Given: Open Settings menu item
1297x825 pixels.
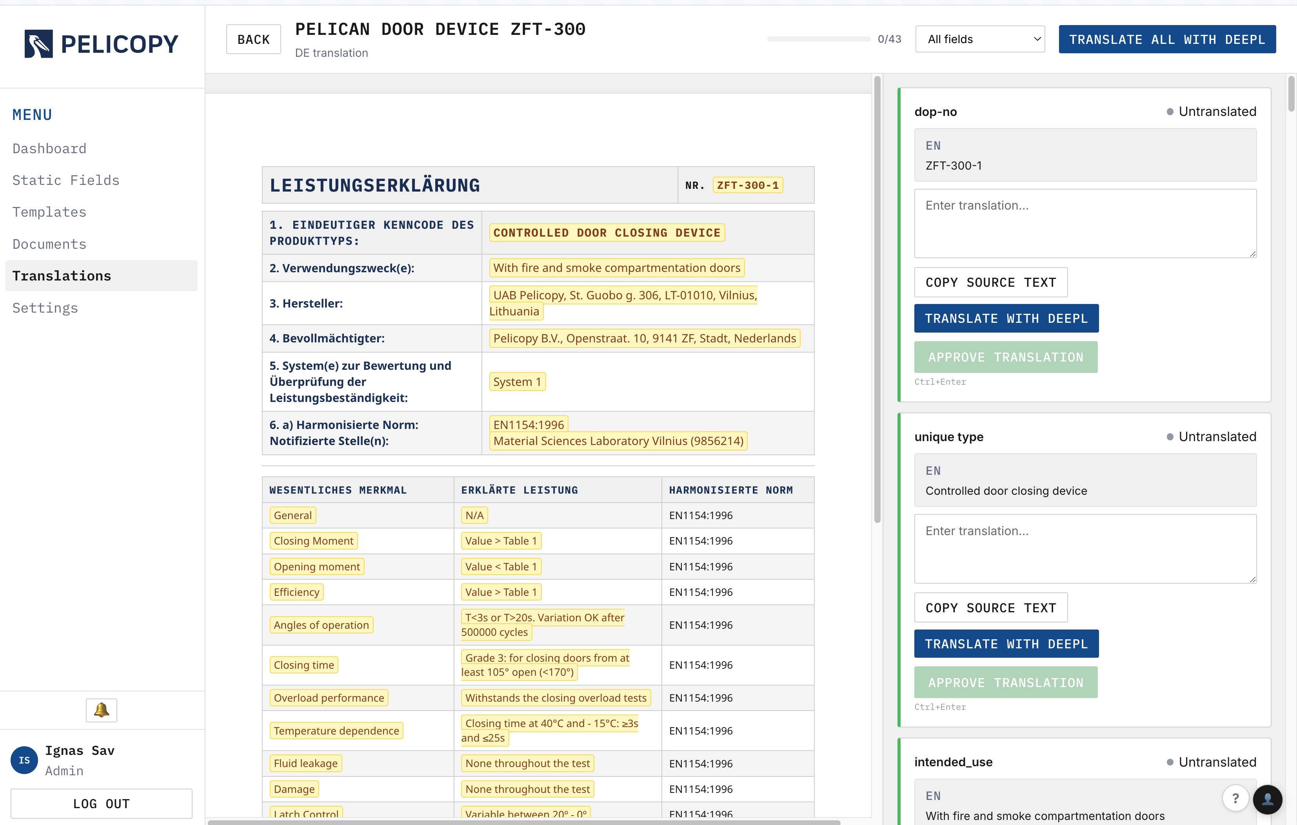Looking at the screenshot, I should (x=45, y=308).
